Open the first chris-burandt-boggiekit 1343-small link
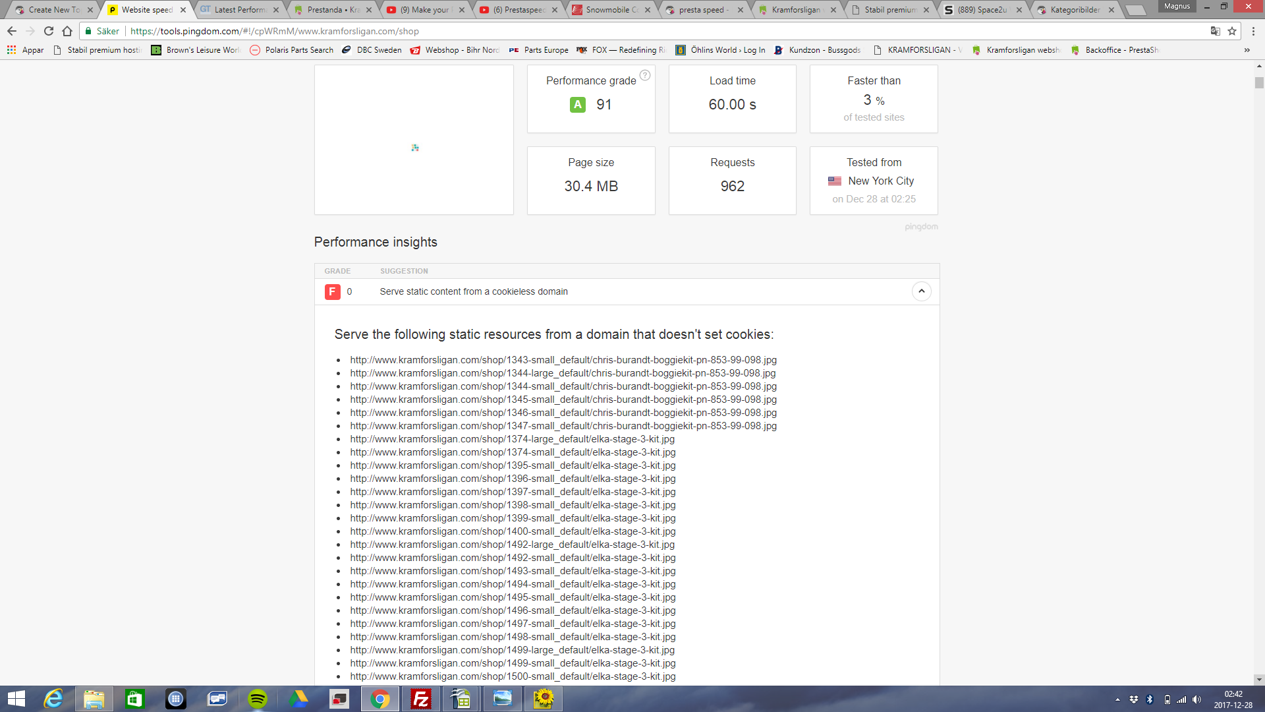This screenshot has width=1265, height=712. click(563, 360)
